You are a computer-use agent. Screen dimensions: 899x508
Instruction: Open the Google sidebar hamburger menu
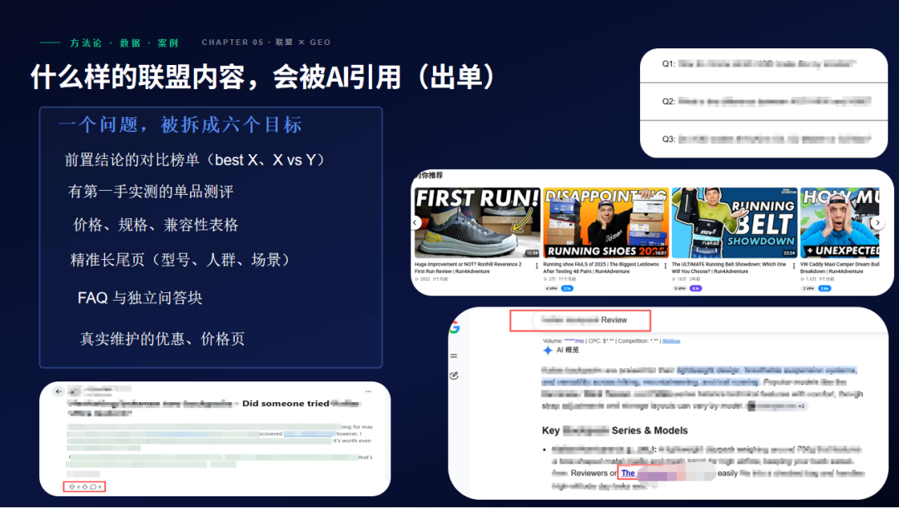click(454, 356)
